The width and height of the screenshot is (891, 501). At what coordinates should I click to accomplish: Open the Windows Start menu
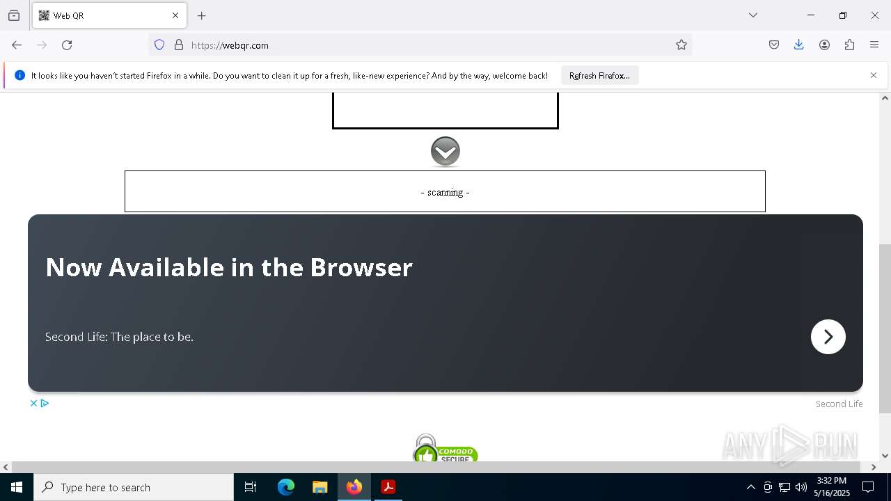pyautogui.click(x=17, y=487)
